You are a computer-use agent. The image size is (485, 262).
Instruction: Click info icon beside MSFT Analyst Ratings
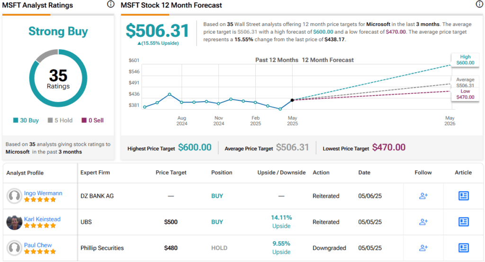click(111, 4)
